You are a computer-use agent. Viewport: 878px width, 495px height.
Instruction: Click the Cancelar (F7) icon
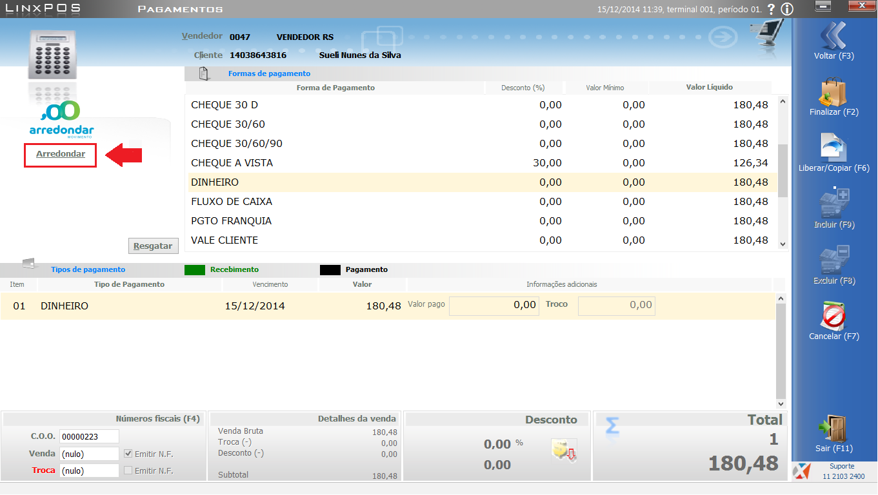pos(834,316)
